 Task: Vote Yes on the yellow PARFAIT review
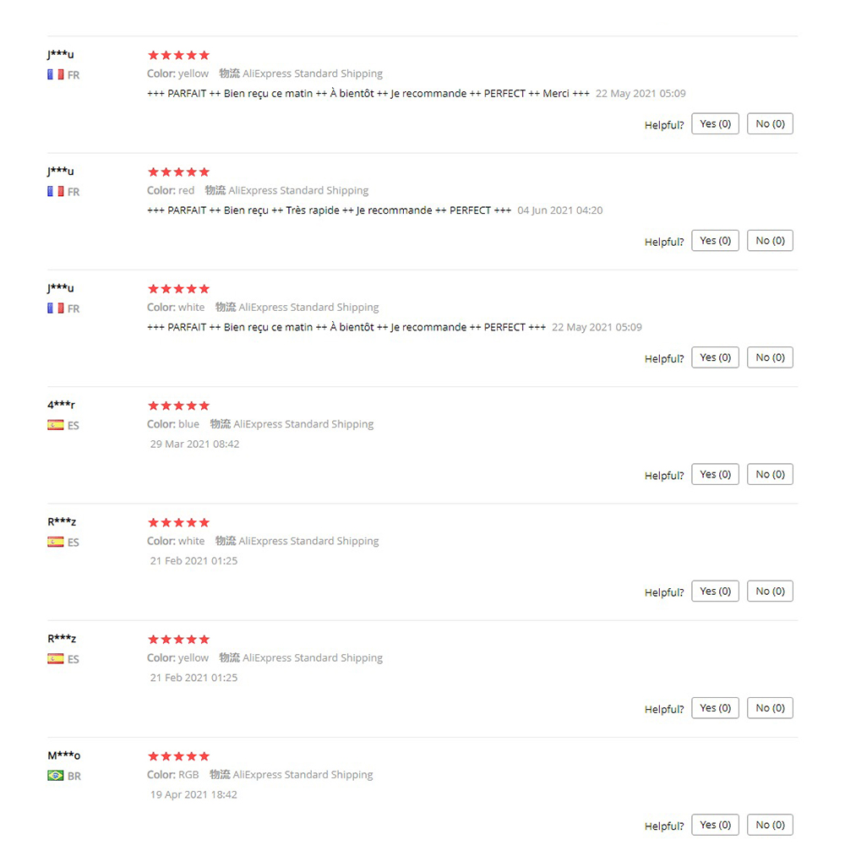715,124
